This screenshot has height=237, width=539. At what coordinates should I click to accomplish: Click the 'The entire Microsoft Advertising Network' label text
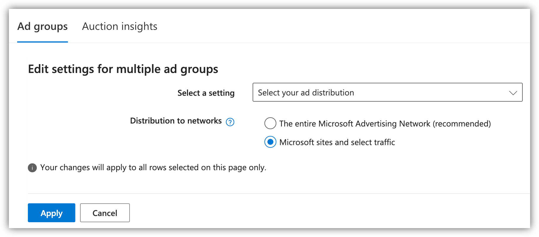click(x=355, y=124)
